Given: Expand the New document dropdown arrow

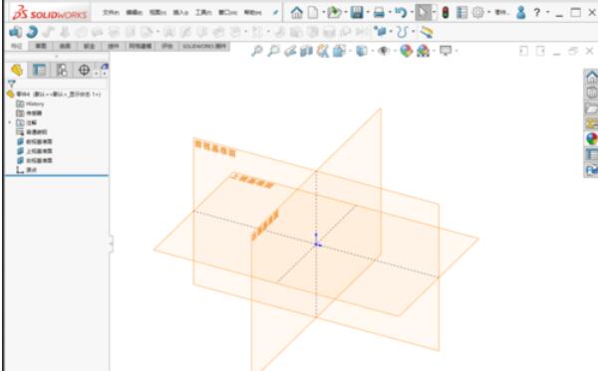Looking at the screenshot, I should [x=323, y=13].
